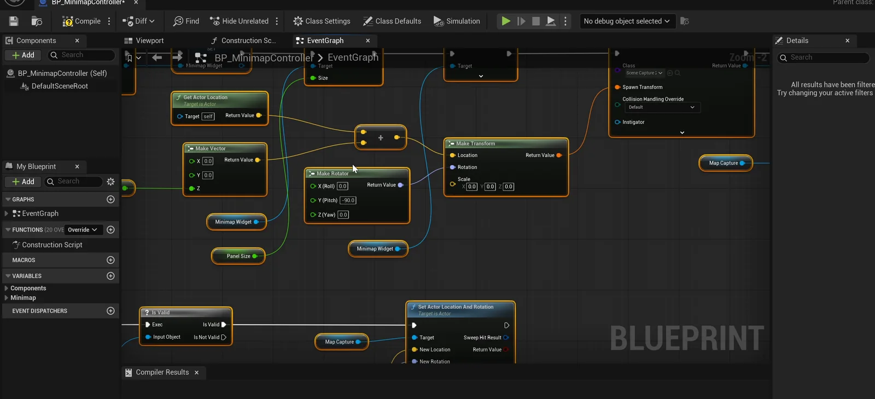875x399 pixels.
Task: Click the Components panel search field
Action: (82, 55)
